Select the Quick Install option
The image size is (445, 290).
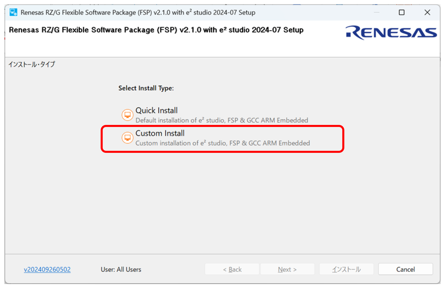215,115
